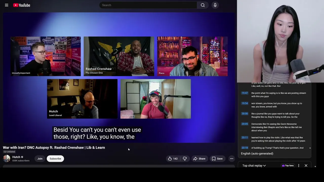
Task: Select transcript line about Gavin Newsome interviewing
Action: [x=276, y=127]
